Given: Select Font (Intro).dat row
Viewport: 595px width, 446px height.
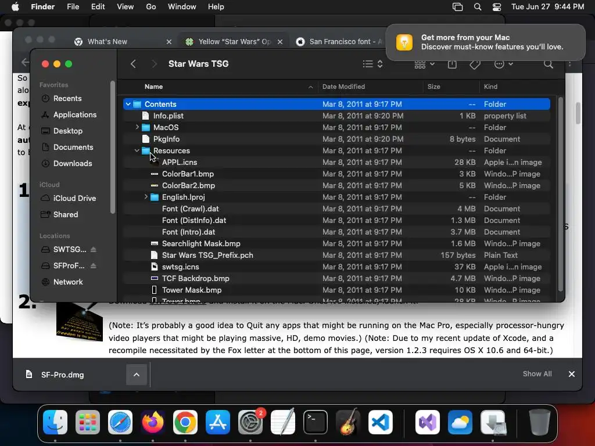Looking at the screenshot, I should (336, 232).
